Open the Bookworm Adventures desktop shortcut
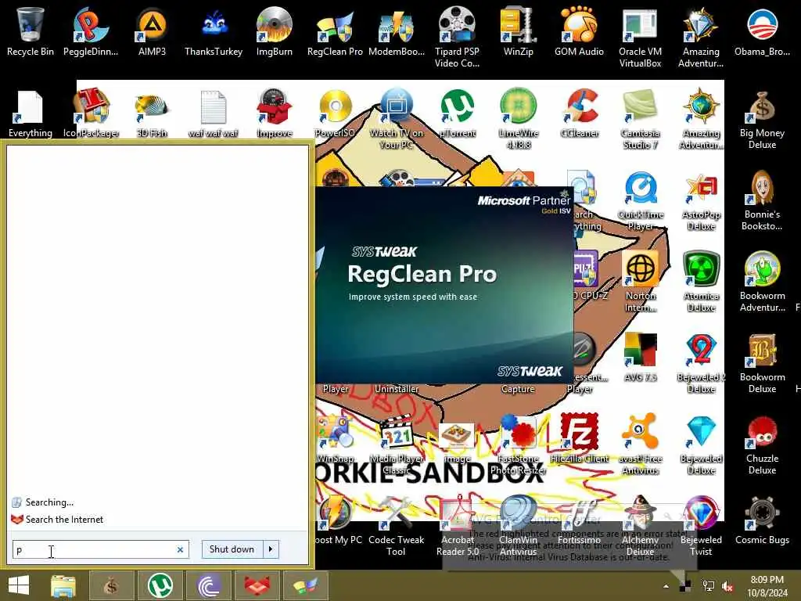 coord(762,282)
